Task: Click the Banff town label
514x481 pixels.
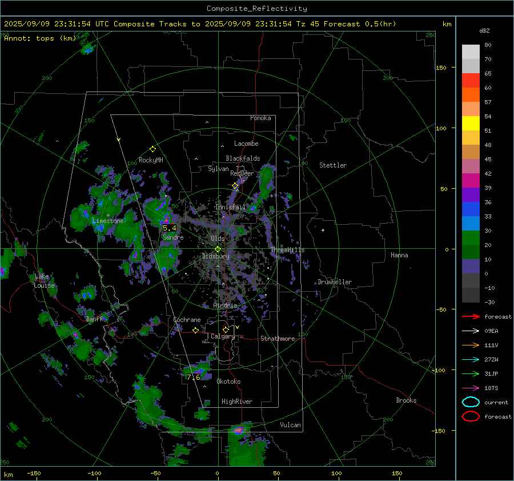Action: pyautogui.click(x=95, y=319)
